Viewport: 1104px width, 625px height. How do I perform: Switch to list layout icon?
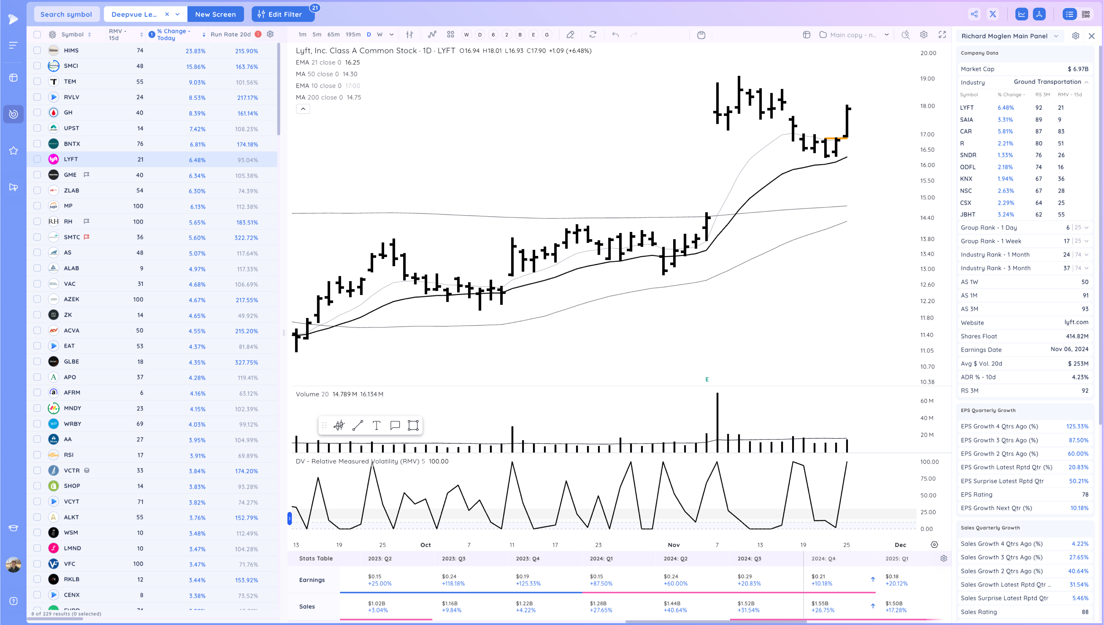1069,14
